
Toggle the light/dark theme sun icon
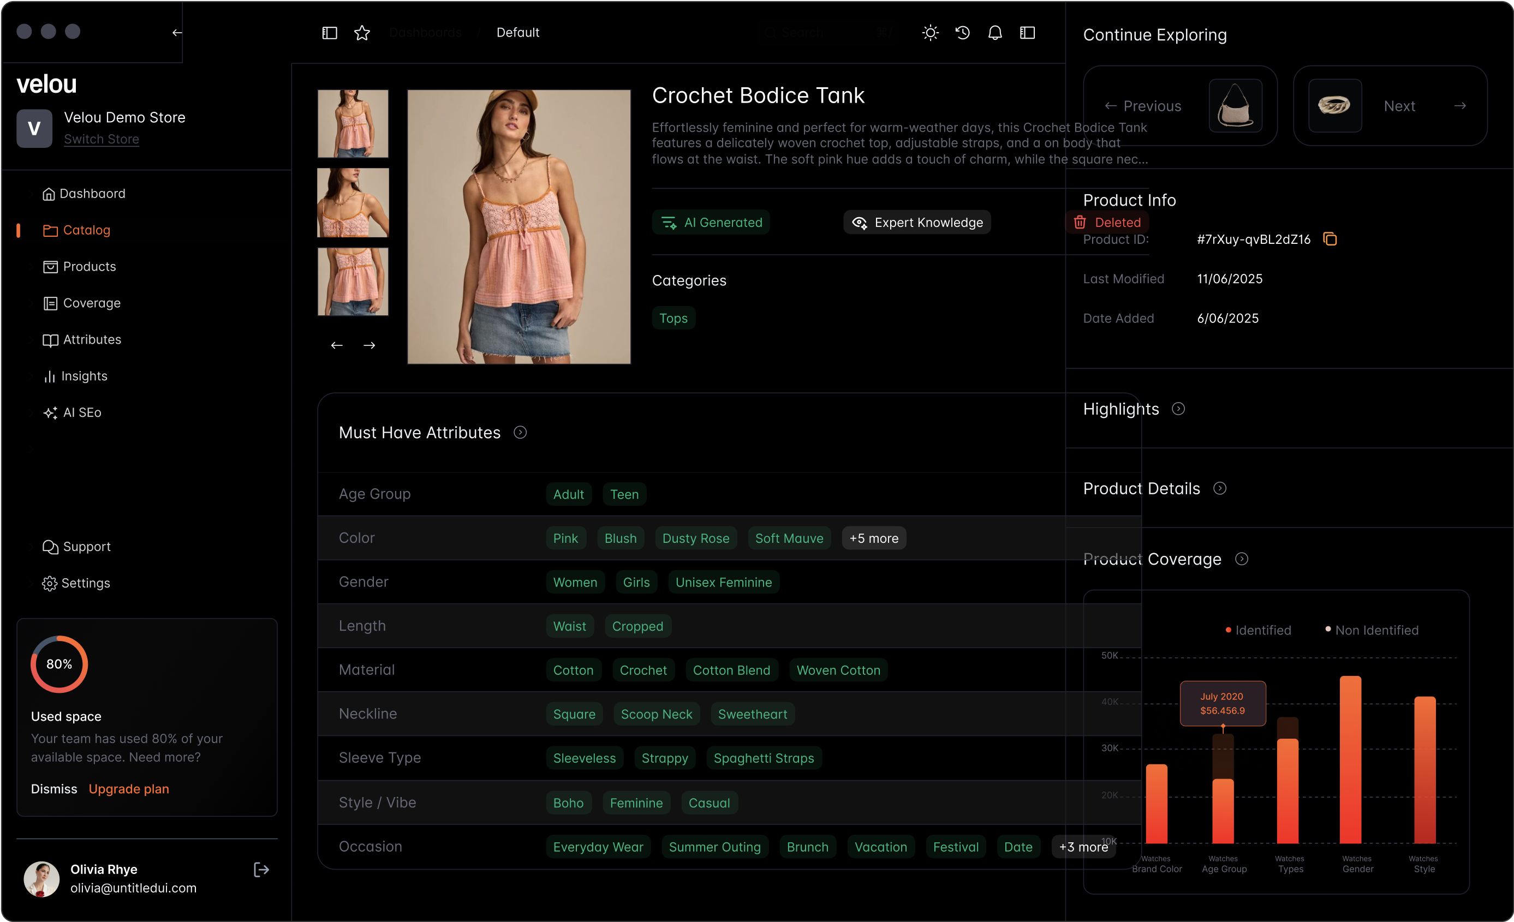pos(930,33)
